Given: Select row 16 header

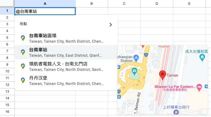Looking at the screenshot, I should [x=7, y=112].
